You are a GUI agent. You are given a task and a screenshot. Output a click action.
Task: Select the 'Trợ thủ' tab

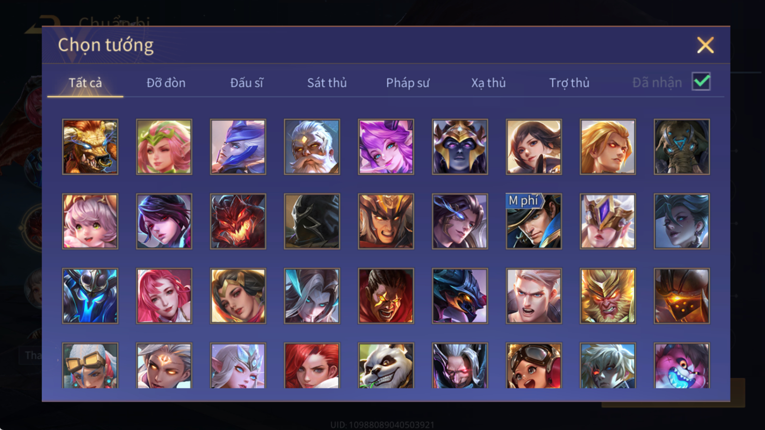569,83
